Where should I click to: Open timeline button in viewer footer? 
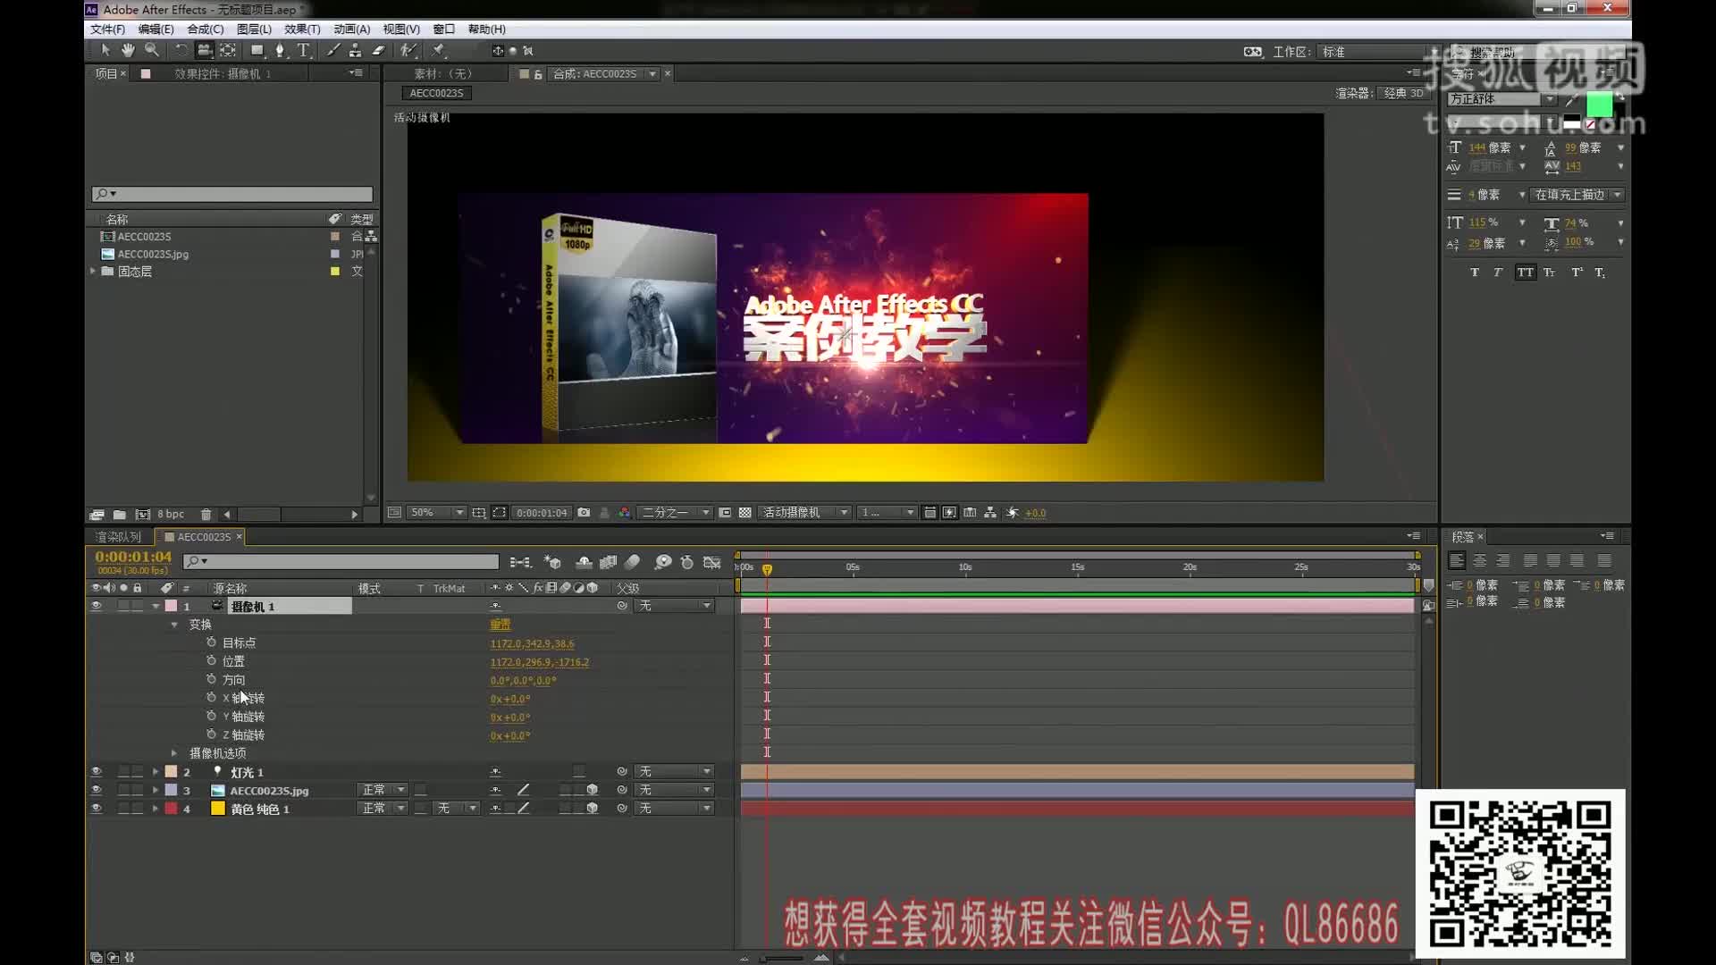click(970, 513)
